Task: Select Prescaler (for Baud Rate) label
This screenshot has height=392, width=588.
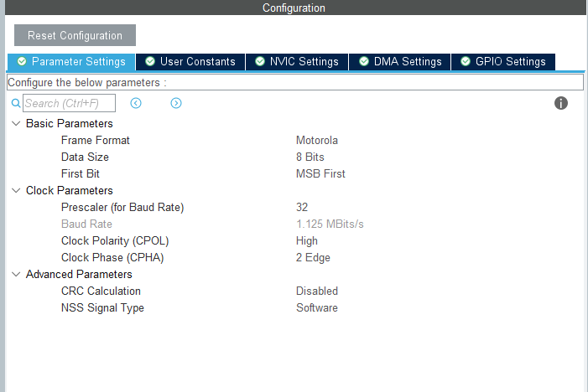Action: [122, 207]
